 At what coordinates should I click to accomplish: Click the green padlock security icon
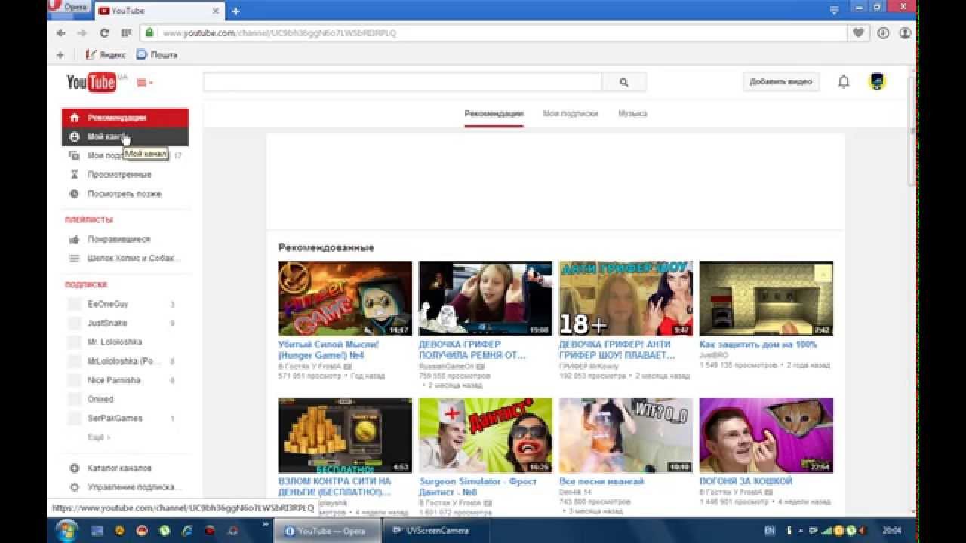click(x=150, y=33)
